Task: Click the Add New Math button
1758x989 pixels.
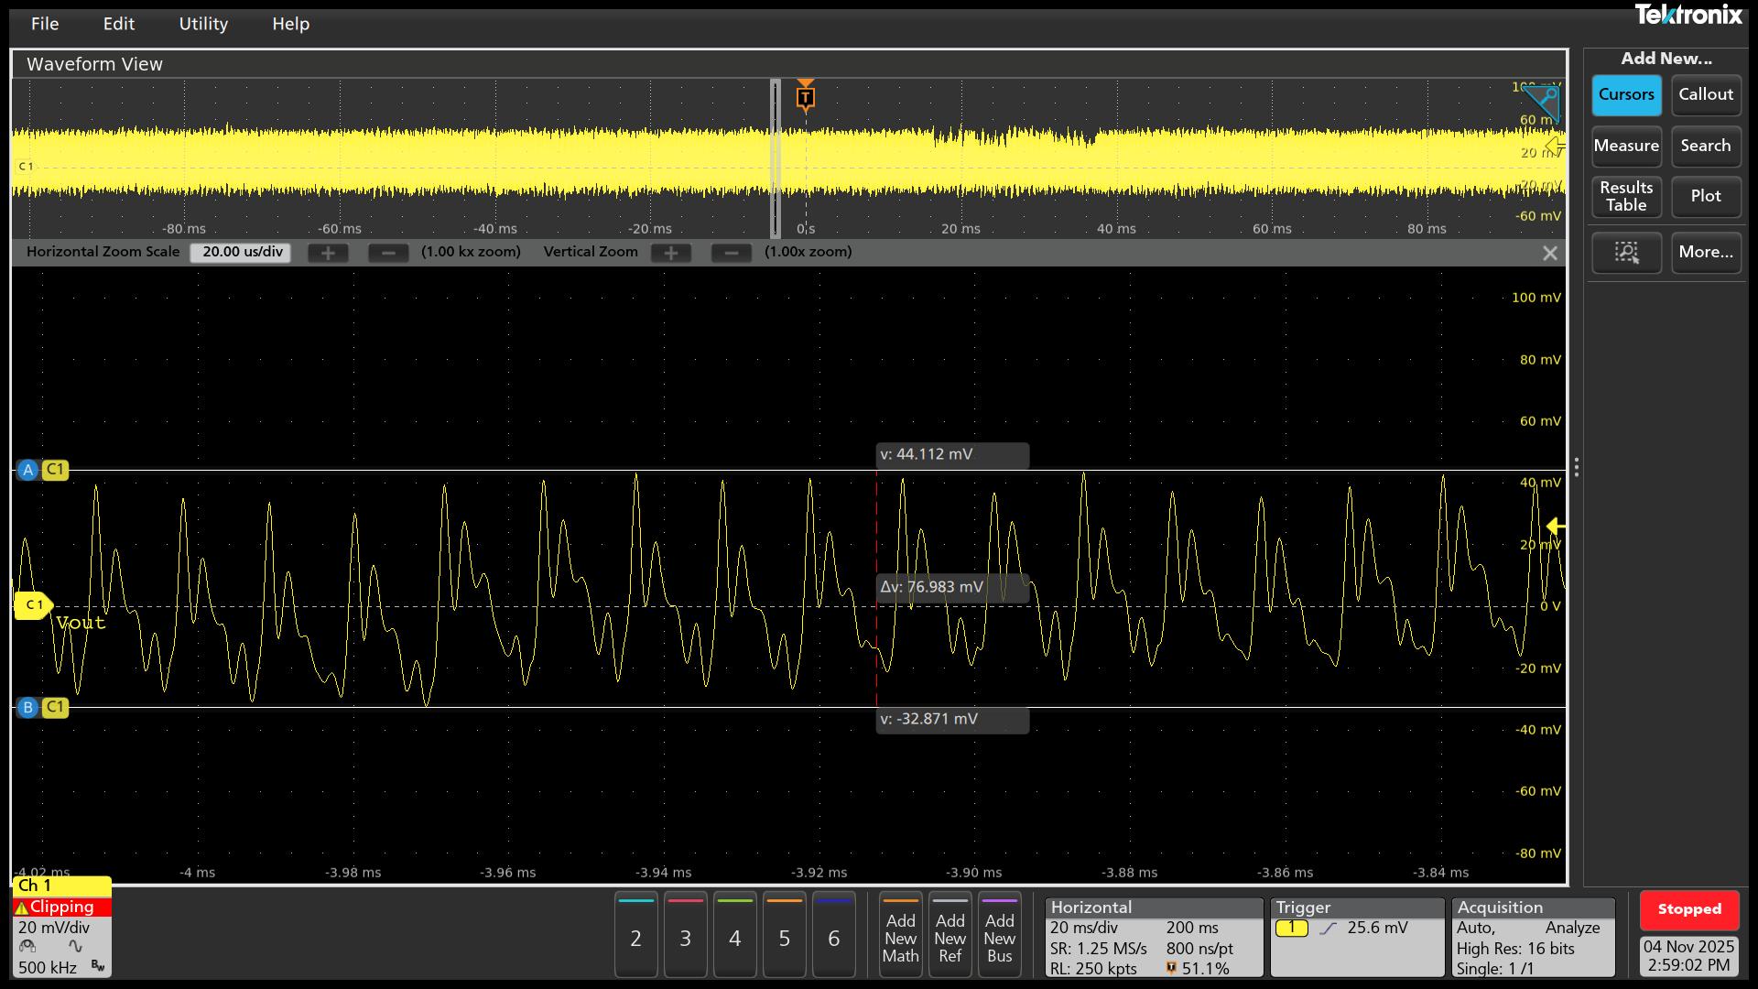Action: 900,936
